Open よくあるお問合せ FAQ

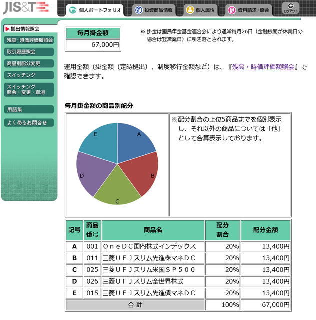(x=29, y=123)
